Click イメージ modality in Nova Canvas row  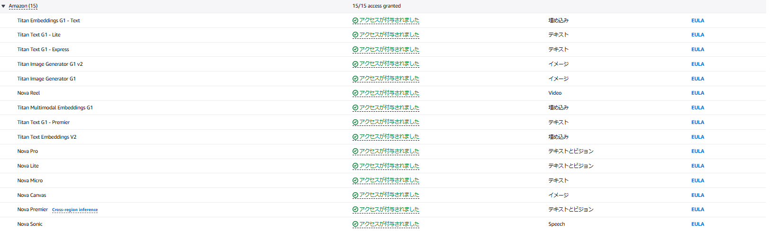pyautogui.click(x=559, y=195)
